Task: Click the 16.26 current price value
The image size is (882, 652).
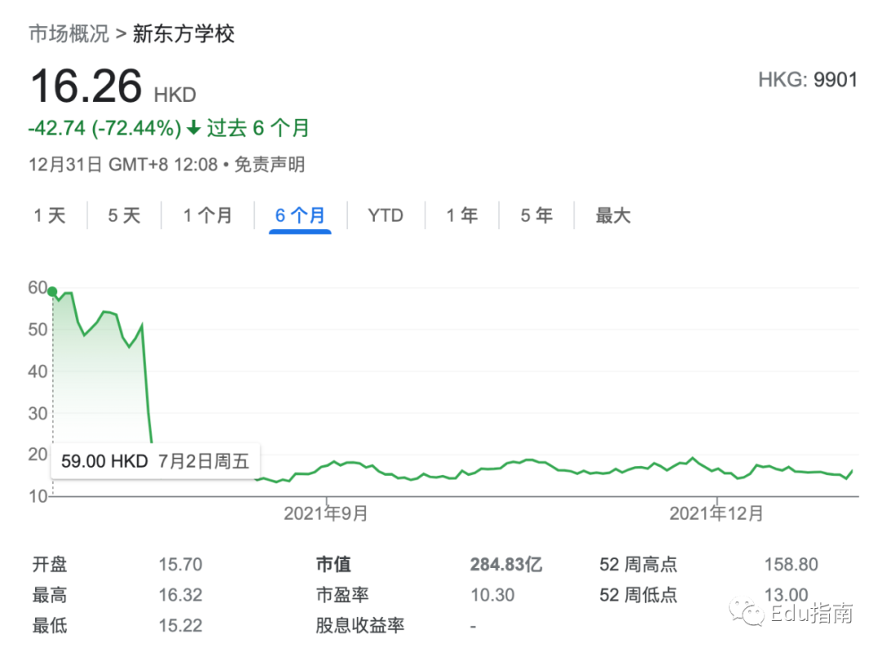Action: point(86,86)
